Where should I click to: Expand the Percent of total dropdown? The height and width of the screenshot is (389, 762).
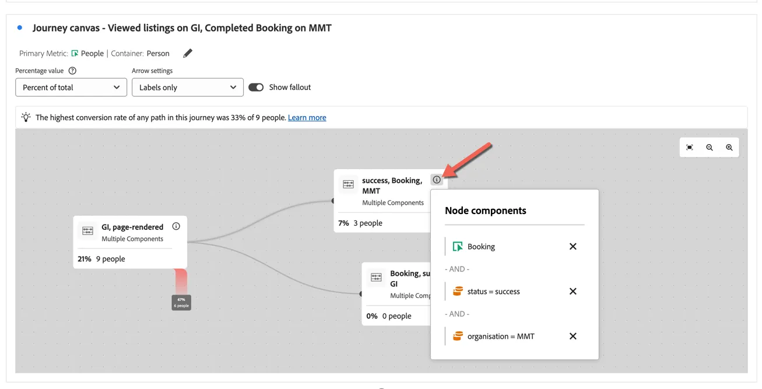(71, 87)
